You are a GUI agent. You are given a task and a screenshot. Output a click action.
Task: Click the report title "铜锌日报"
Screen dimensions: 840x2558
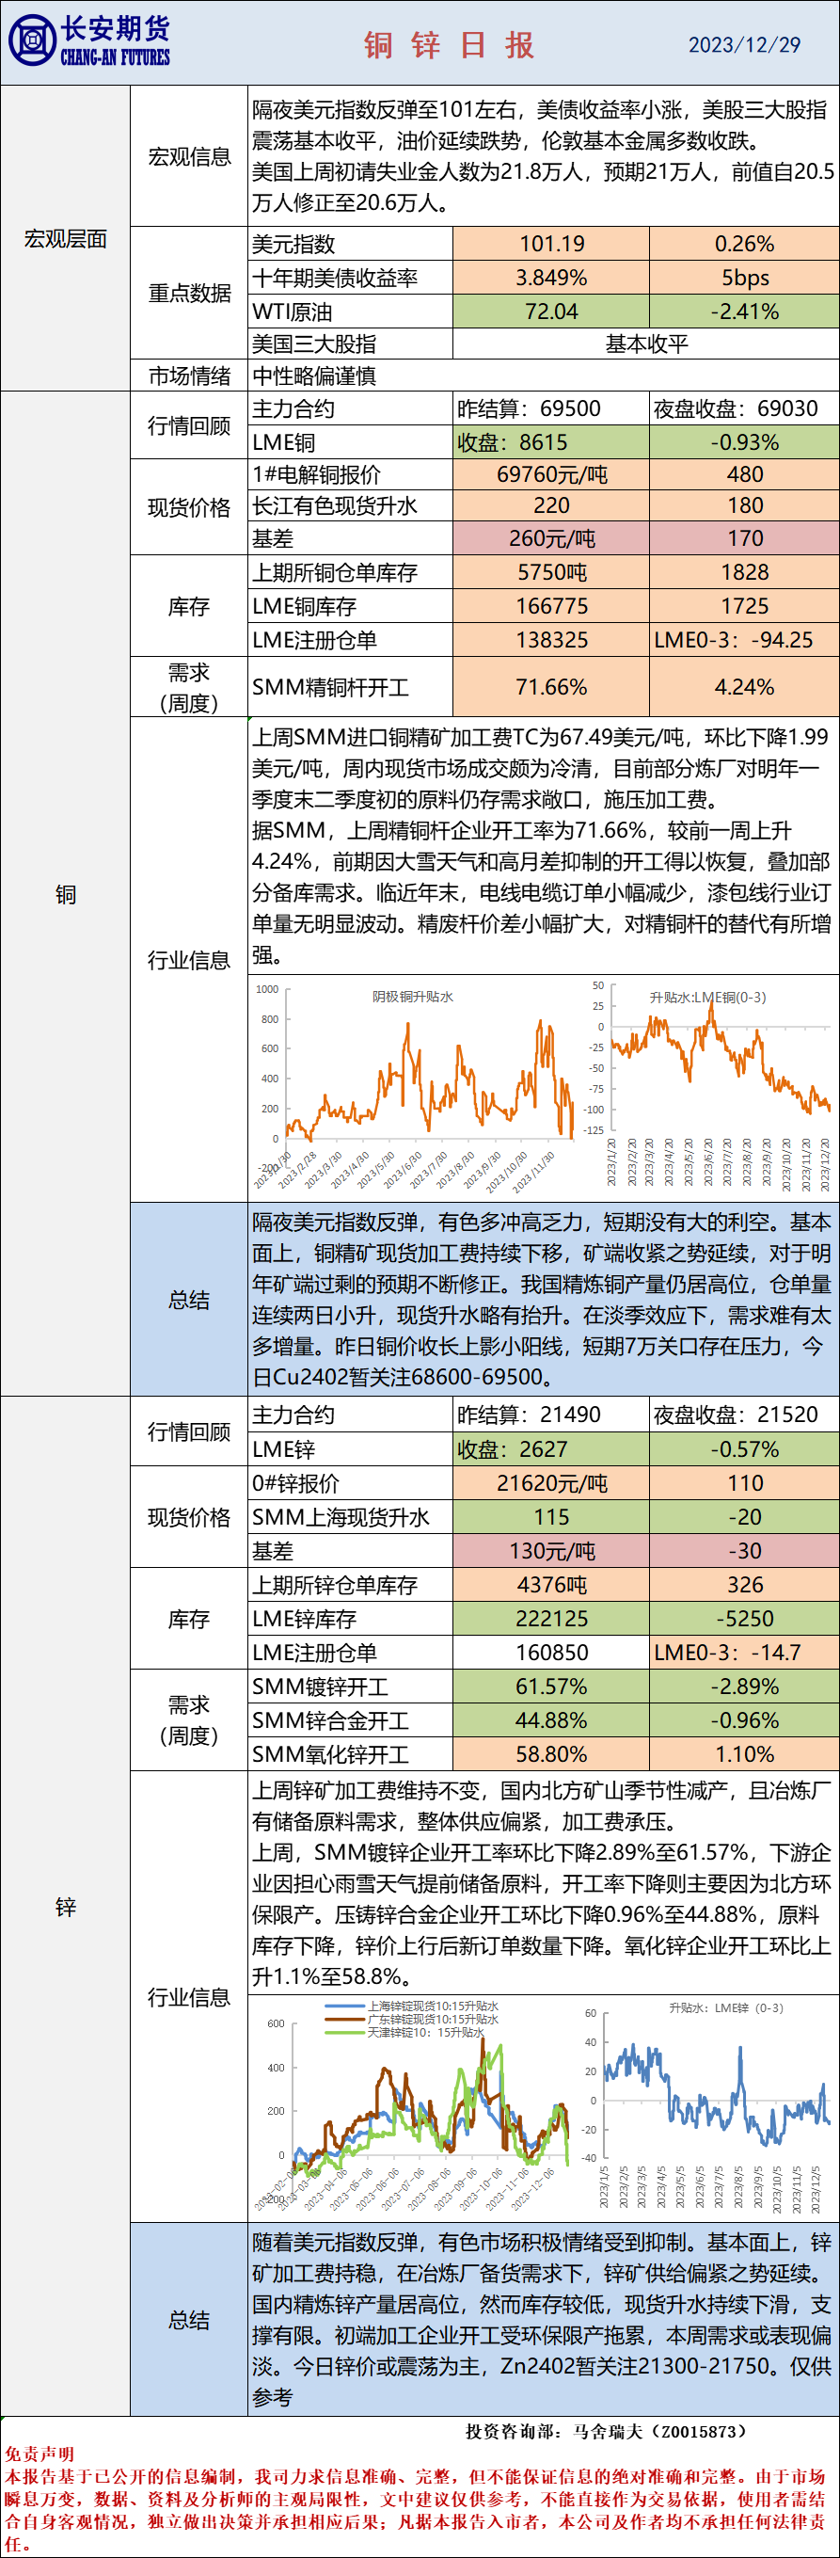click(x=450, y=44)
